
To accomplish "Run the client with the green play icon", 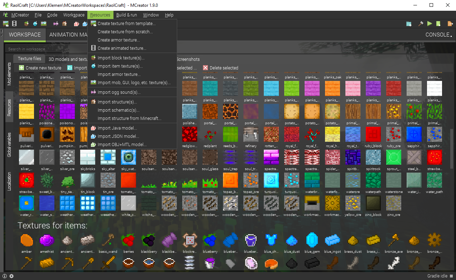I will [430, 24].
